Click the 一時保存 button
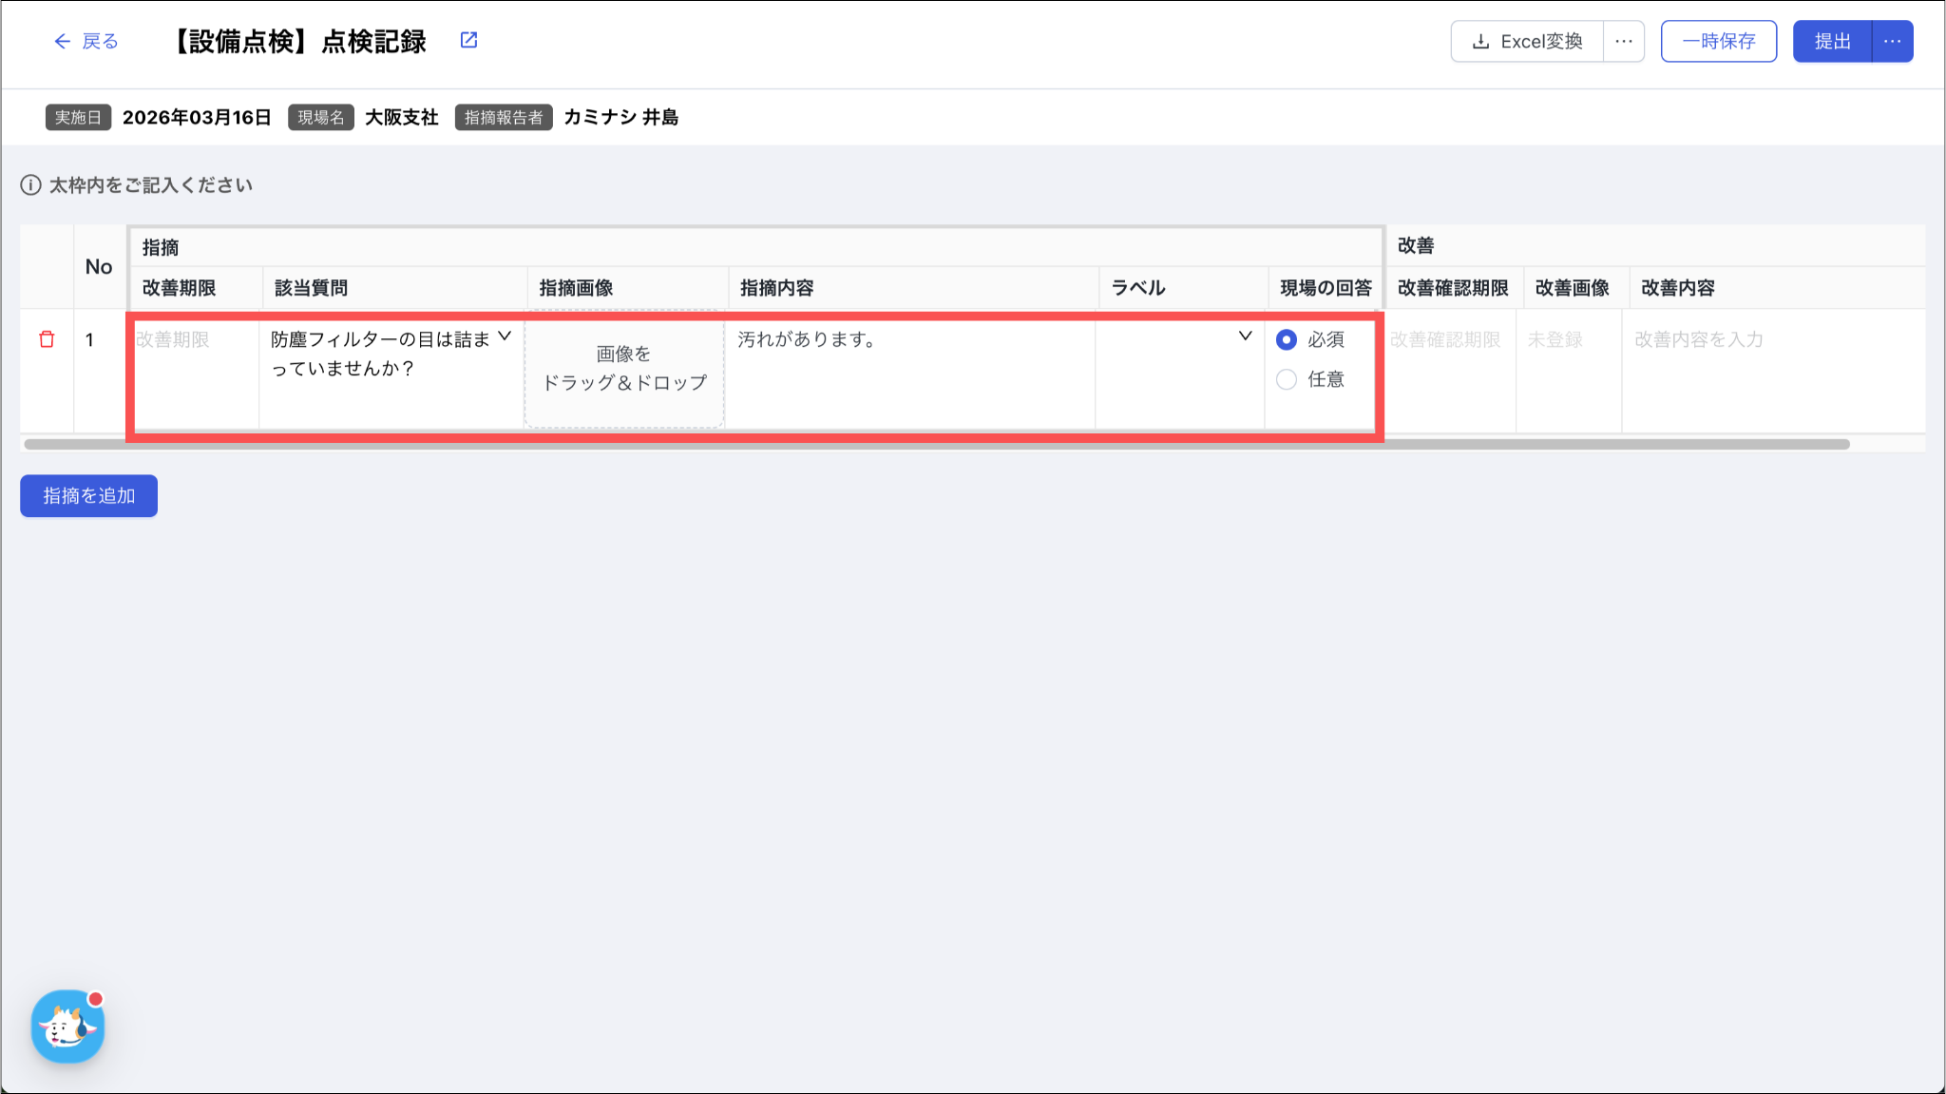 click(1718, 42)
